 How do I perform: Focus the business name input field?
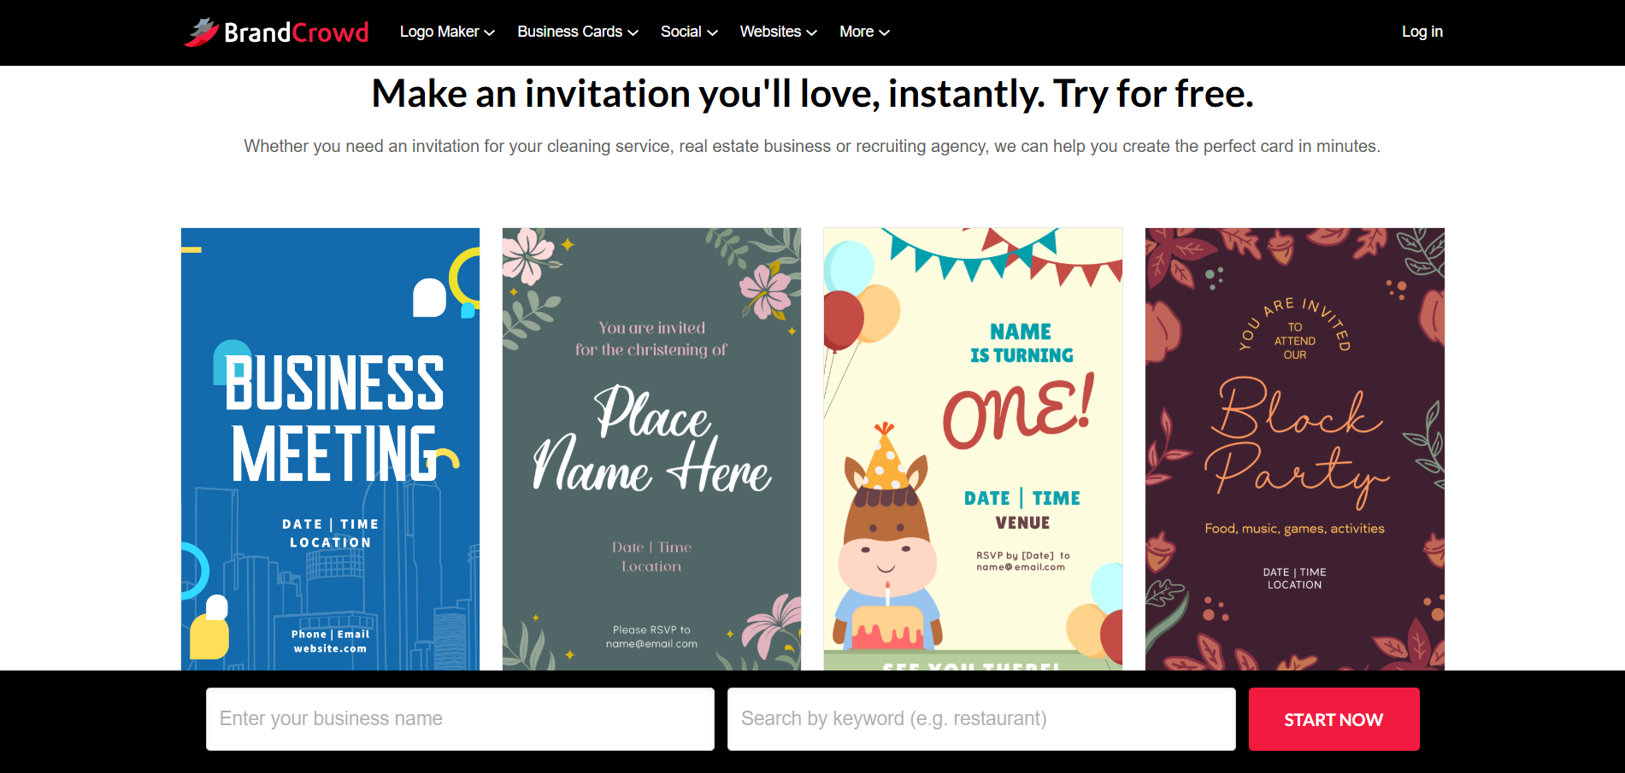point(460,719)
